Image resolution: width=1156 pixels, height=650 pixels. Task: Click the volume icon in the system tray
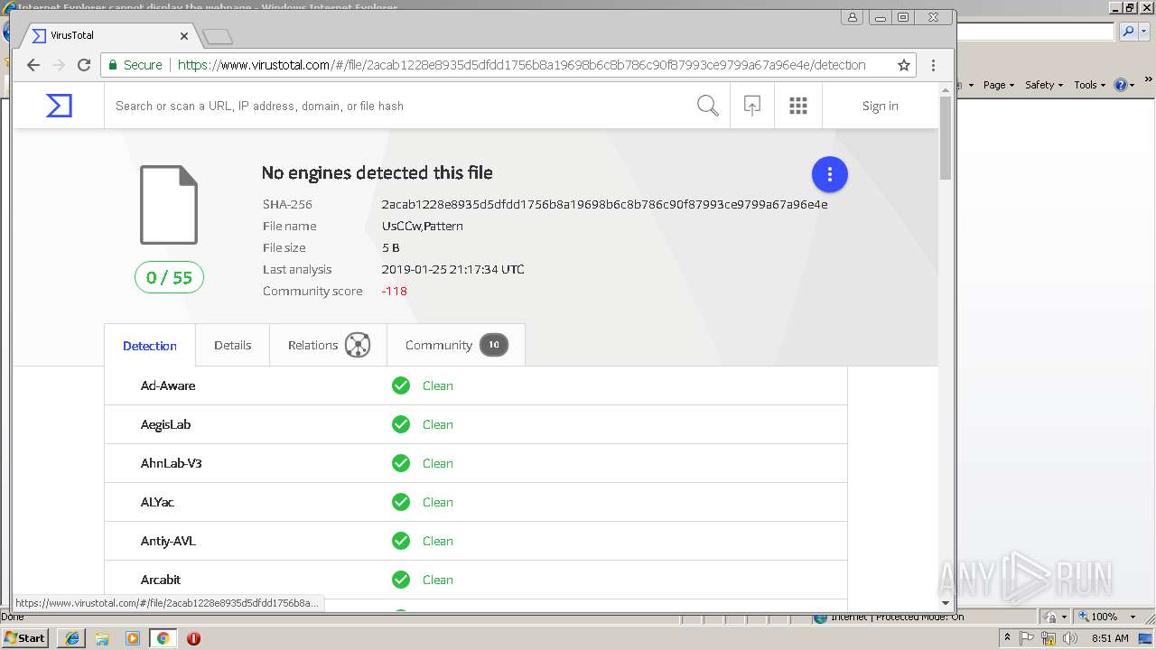pos(1070,638)
